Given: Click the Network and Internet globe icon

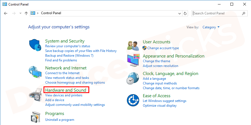Looking at the screenshot, I should pos(35,72).
